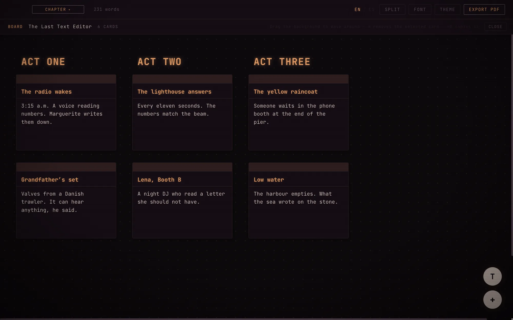Select the Act Three heading

pos(282,62)
